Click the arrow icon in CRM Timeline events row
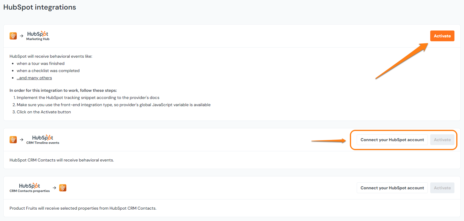 (21, 139)
